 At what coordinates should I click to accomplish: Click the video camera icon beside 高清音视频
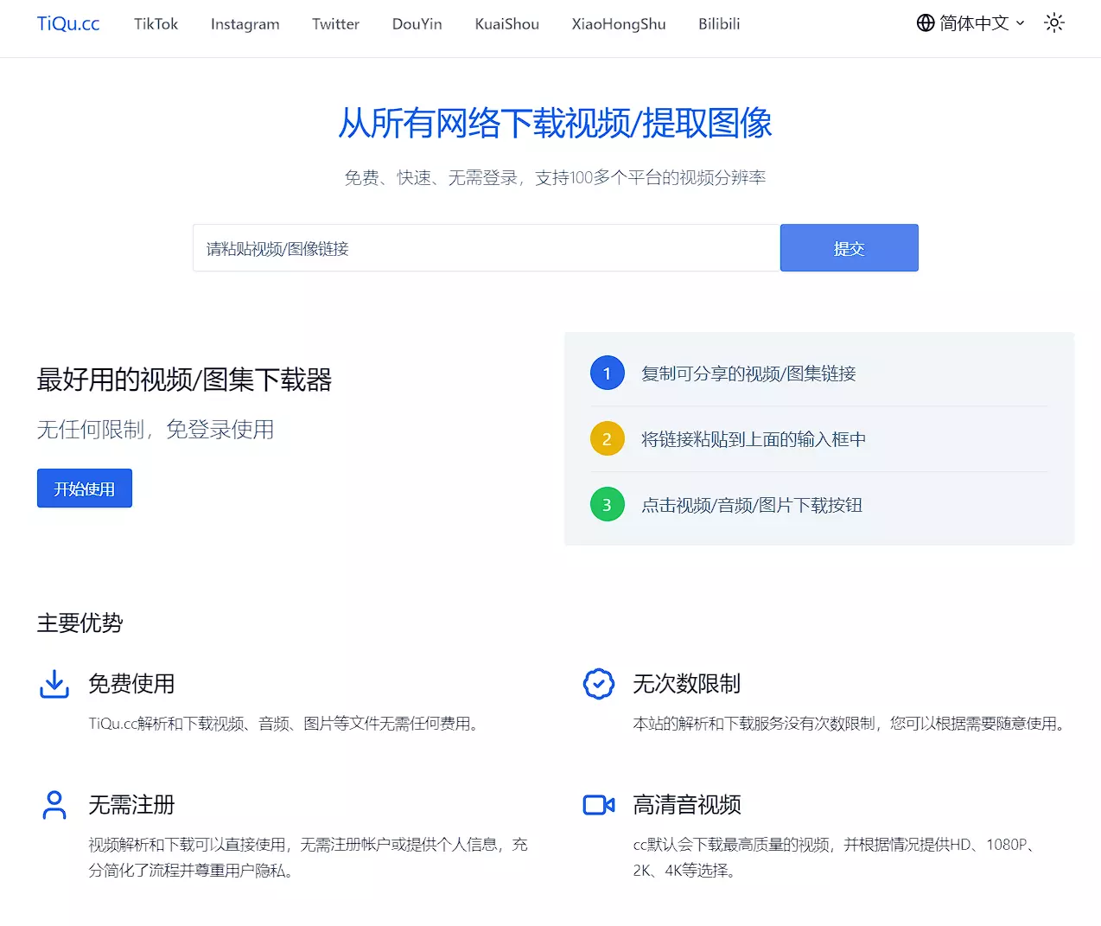tap(598, 805)
